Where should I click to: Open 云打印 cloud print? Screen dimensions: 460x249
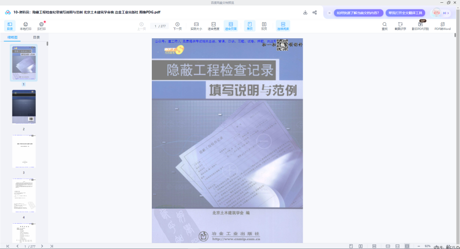point(41,26)
